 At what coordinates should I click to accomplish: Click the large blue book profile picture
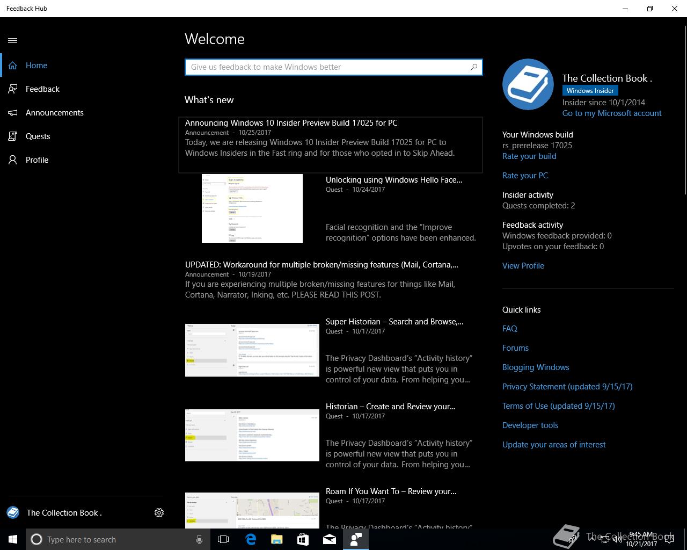click(528, 84)
